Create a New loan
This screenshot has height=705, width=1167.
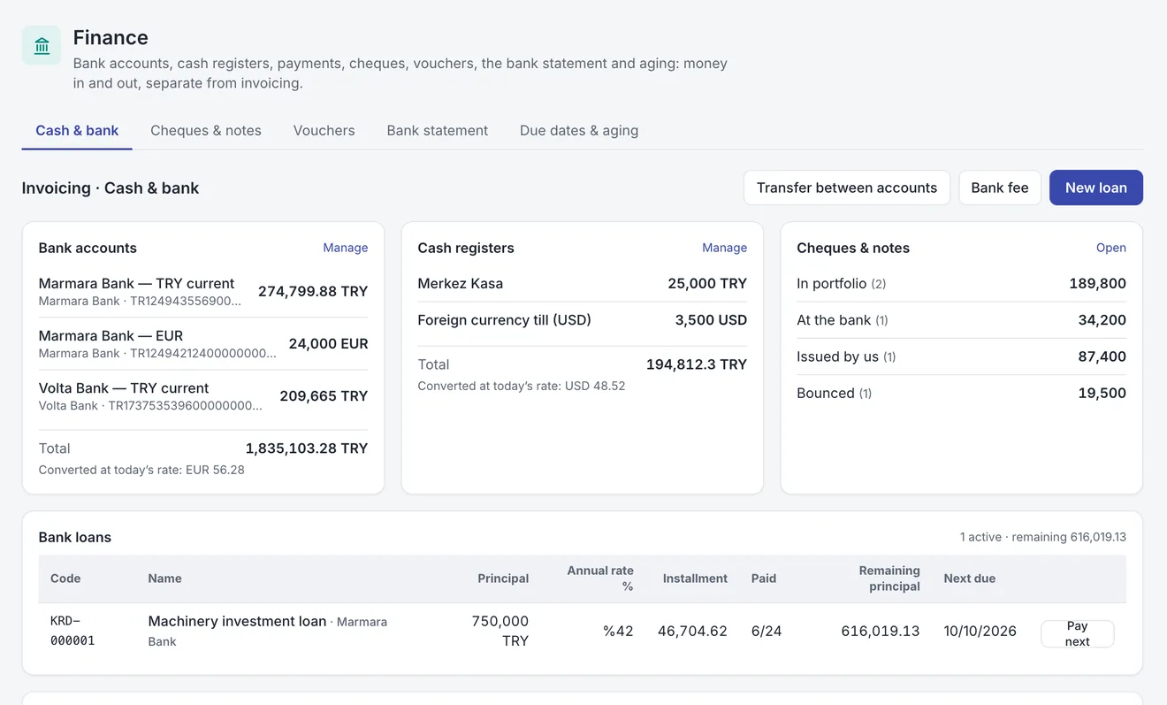click(1096, 188)
